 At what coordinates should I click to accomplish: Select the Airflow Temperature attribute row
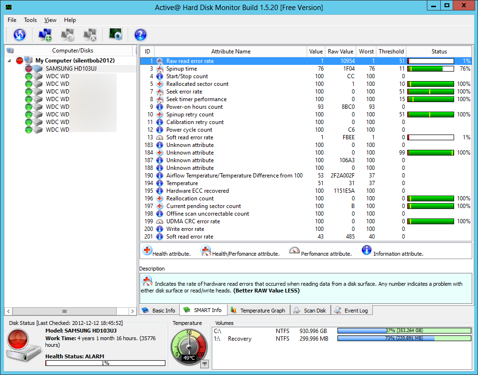306,175
